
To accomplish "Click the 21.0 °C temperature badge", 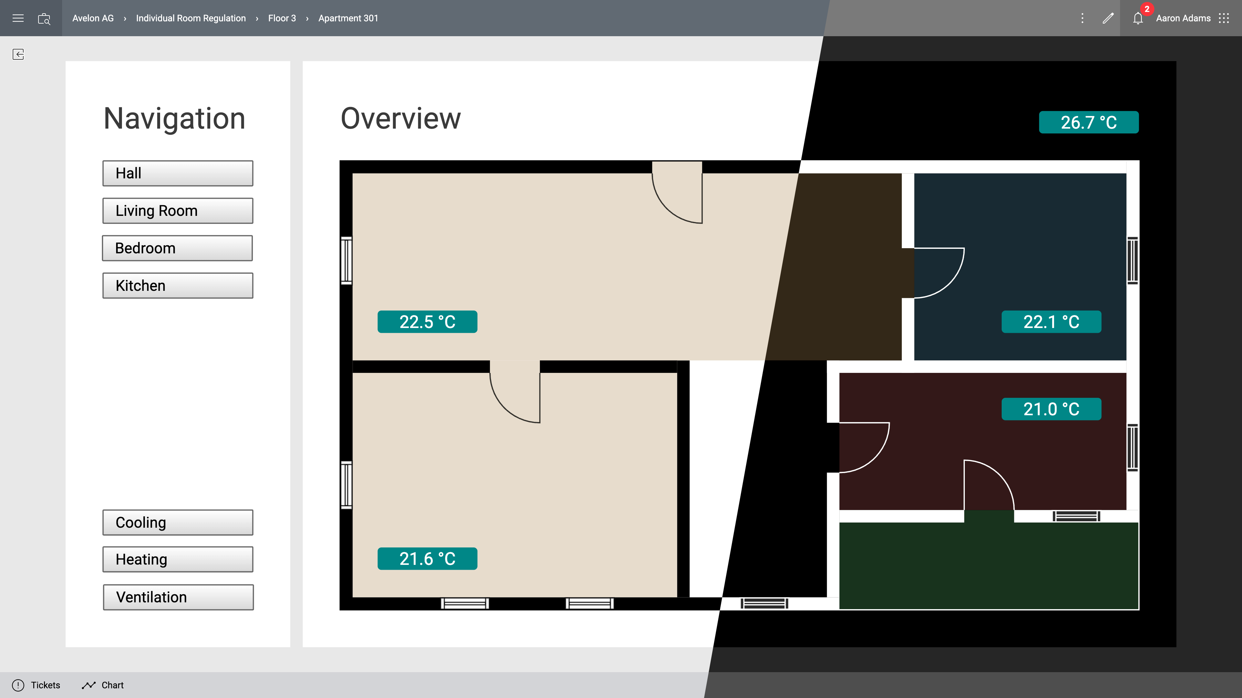I will coord(1051,409).
